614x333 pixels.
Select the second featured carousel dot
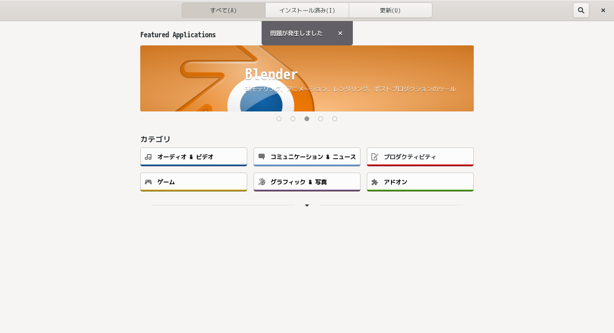[x=293, y=119]
